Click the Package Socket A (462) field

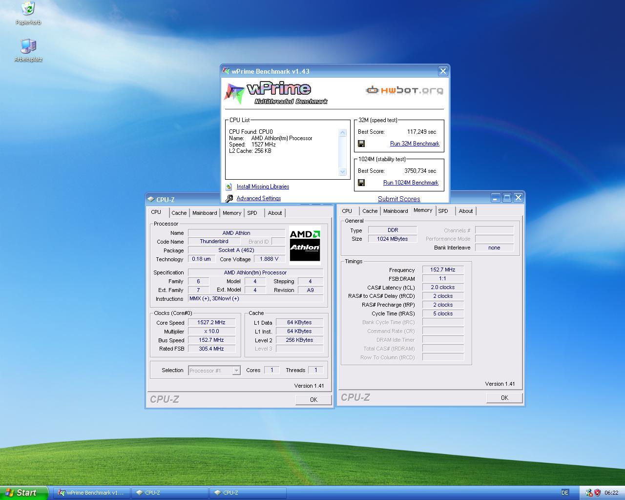tap(236, 250)
